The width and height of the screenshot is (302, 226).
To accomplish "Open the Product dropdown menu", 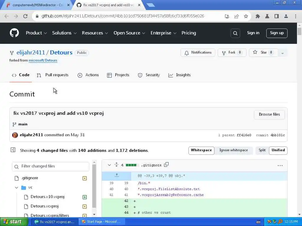I will click(36, 33).
